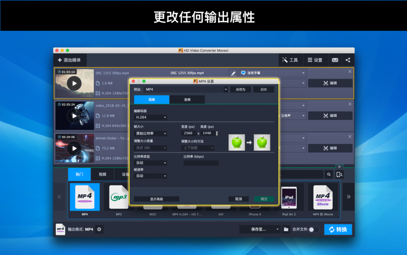Click the share icon in the top toolbar
The image size is (407, 255).
click(348, 60)
